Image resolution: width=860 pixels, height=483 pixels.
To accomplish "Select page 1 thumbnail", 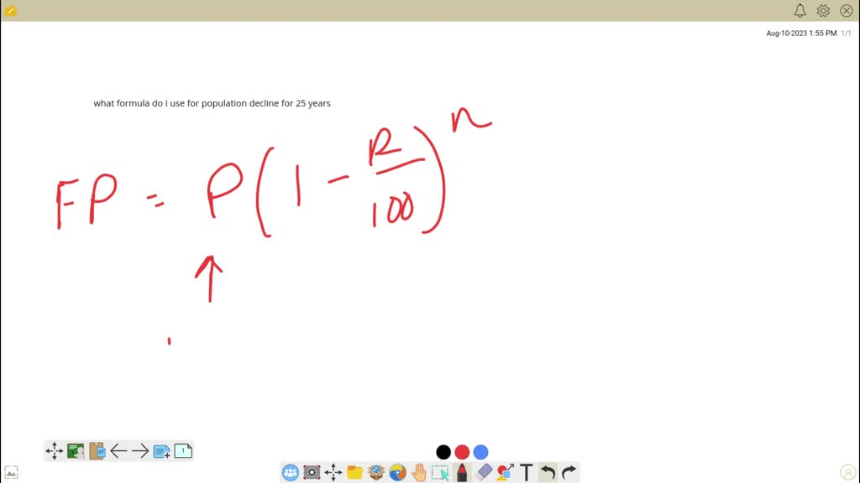I will click(x=182, y=450).
